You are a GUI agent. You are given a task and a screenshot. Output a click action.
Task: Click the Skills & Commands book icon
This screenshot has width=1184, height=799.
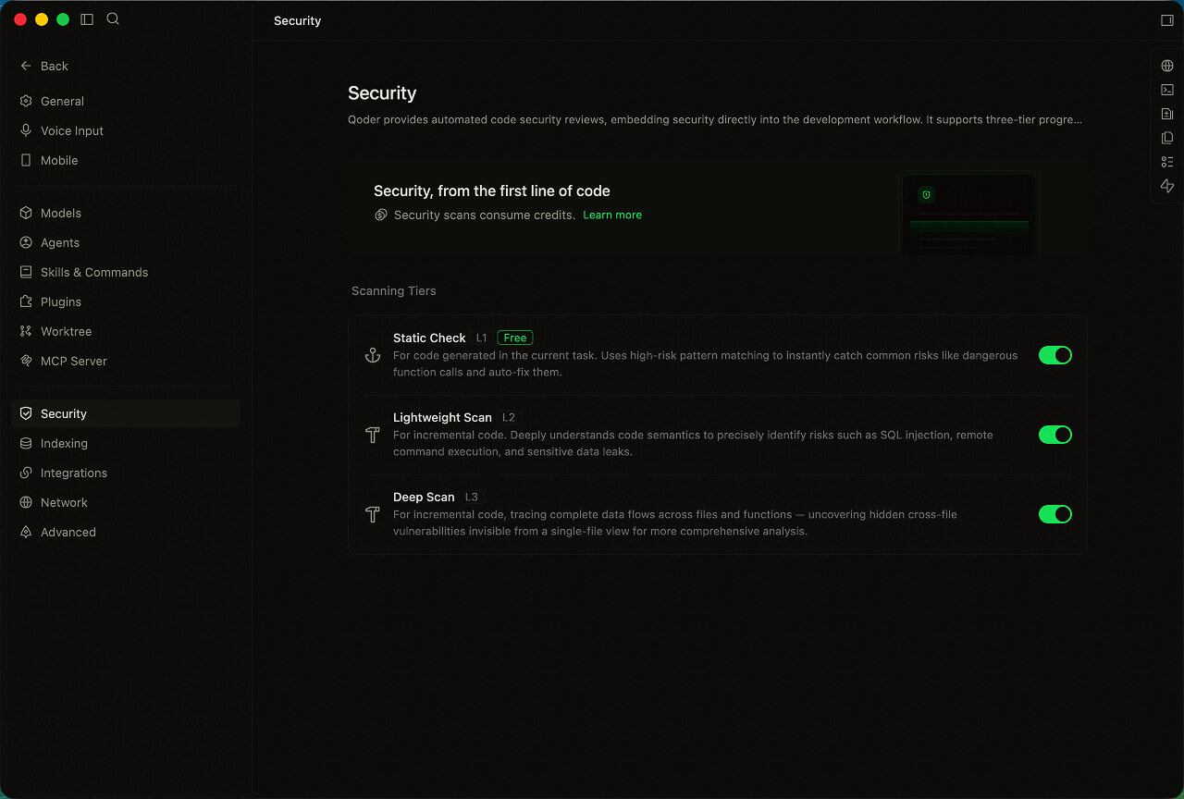click(26, 272)
